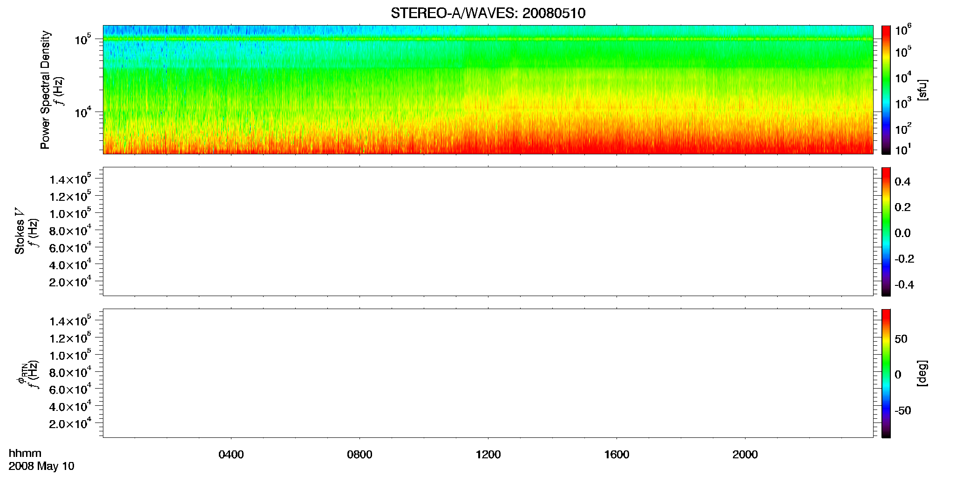Click the 0800 time axis label
Viewport: 976px width, 502px height.
pos(359,455)
